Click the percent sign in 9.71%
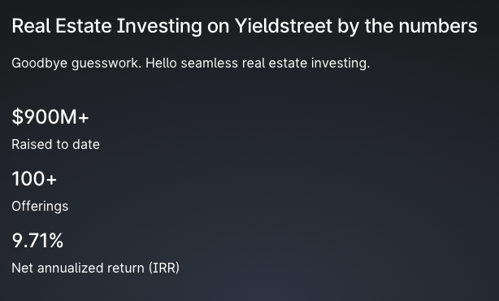Viewport: 499px width, 301px height. point(56,241)
